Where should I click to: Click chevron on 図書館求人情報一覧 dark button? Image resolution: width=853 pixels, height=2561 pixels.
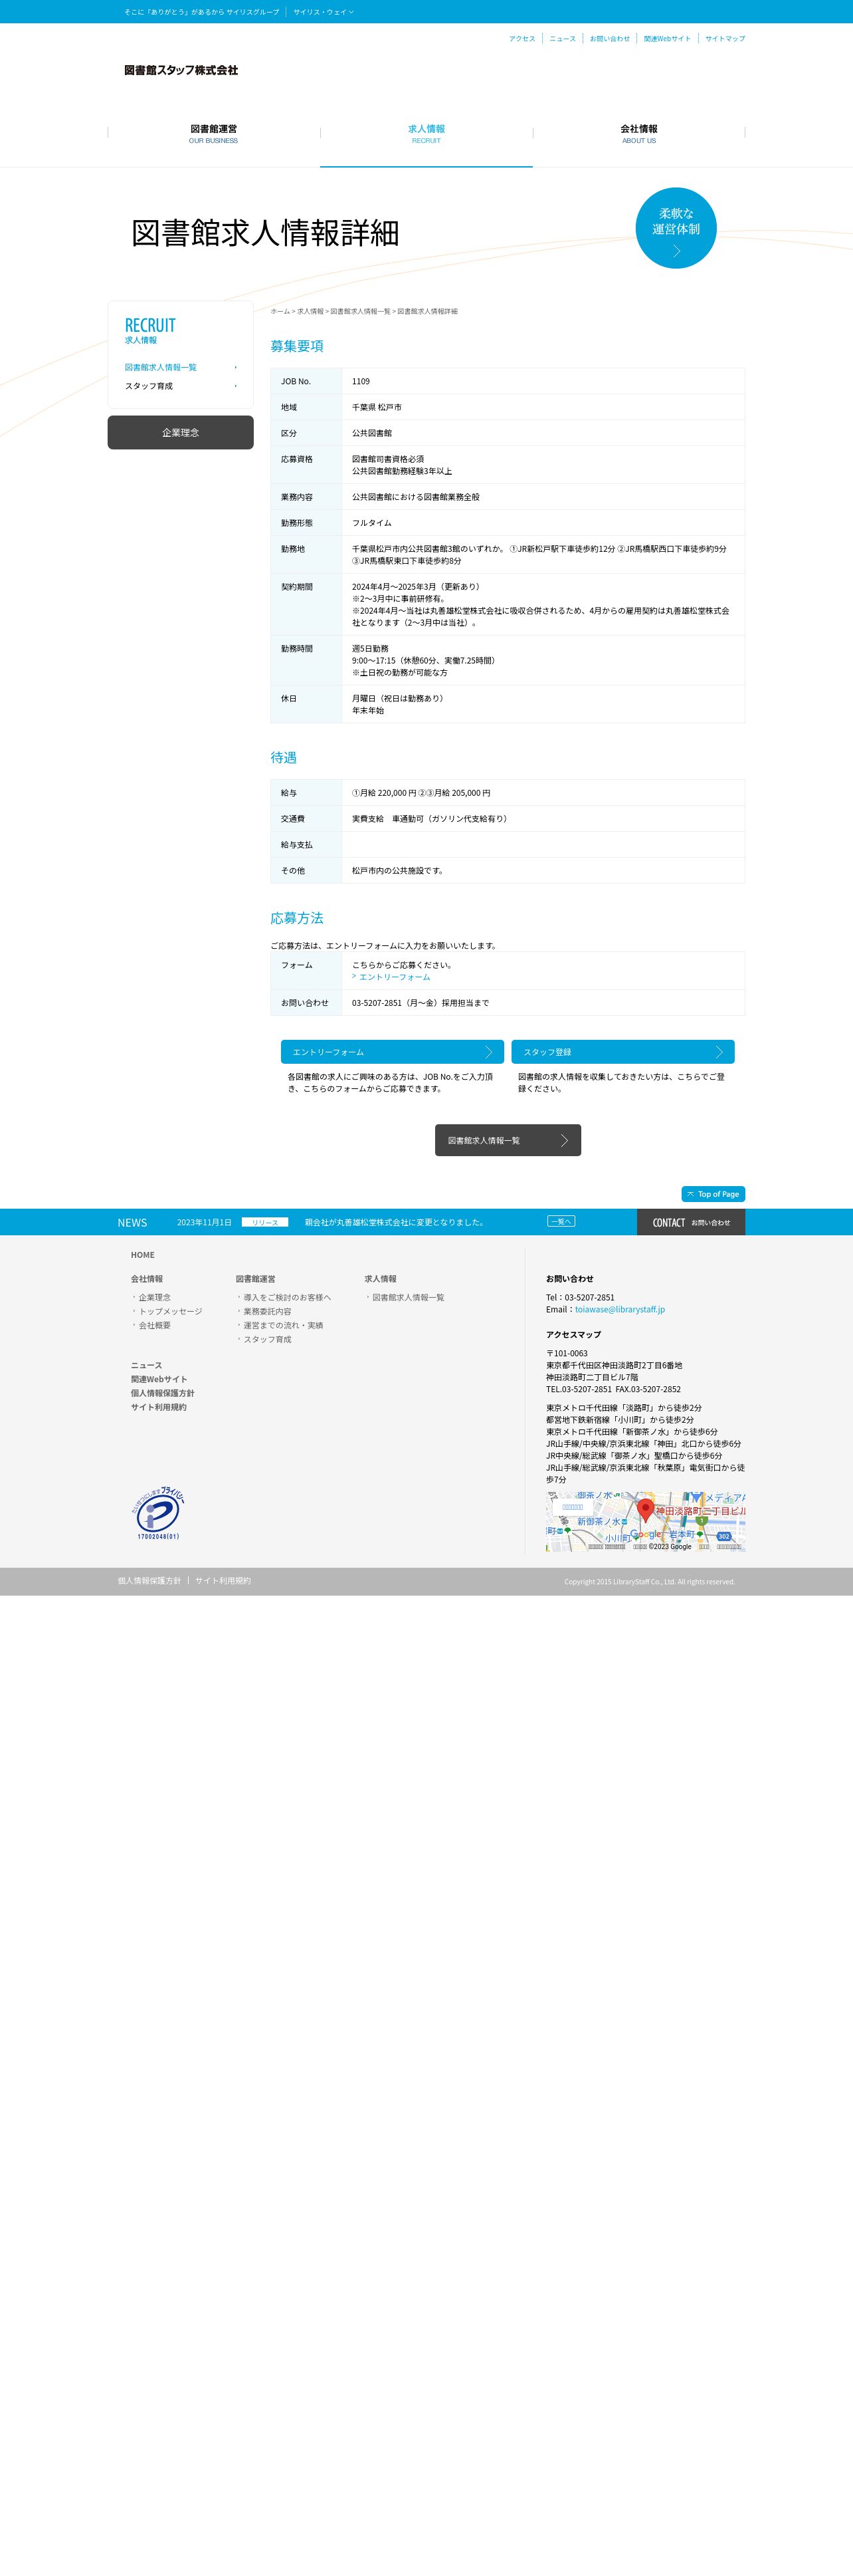564,1140
